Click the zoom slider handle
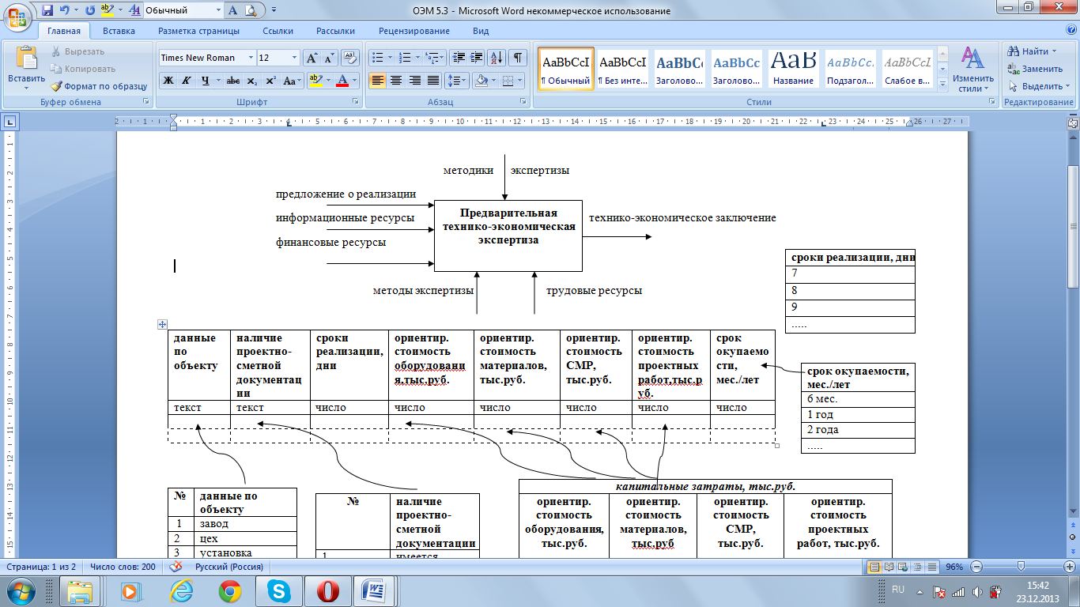Viewport: 1080px width, 607px height. tap(1021, 567)
